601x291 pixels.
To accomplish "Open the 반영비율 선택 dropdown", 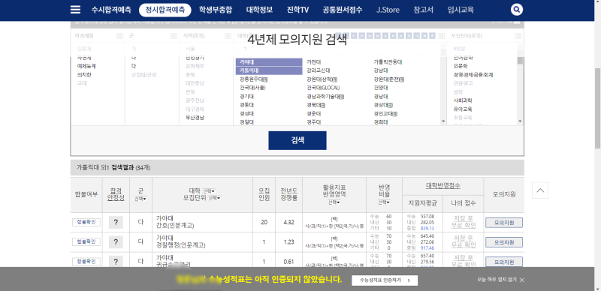I will click(x=384, y=202).
